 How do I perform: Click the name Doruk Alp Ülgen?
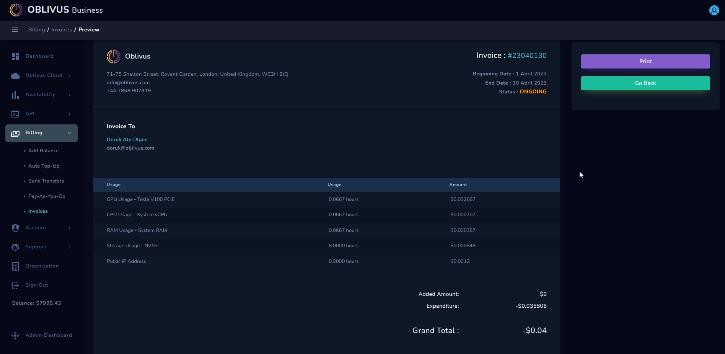(x=127, y=140)
